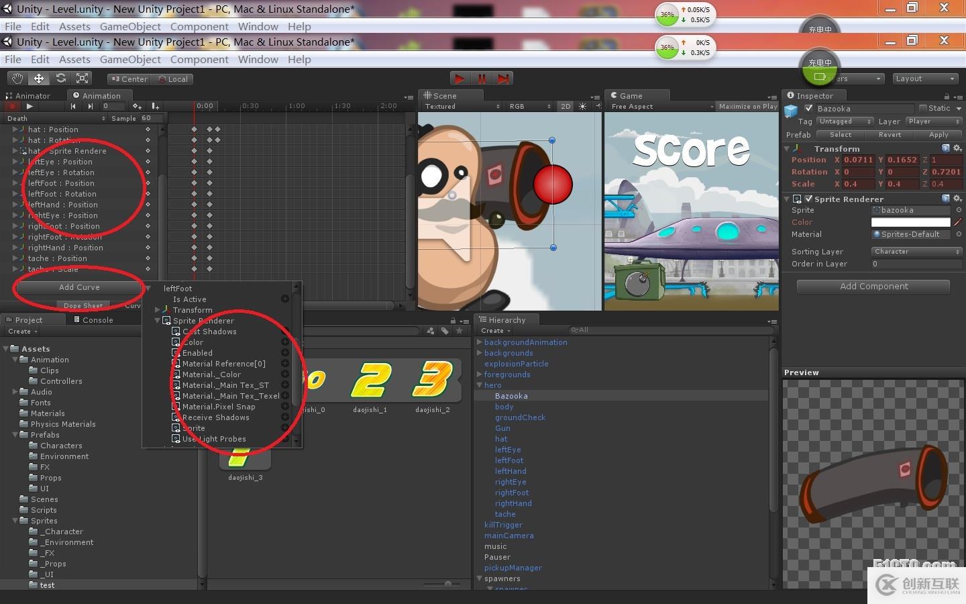
Task: Toggle scene lighting sun icon
Action: tap(582, 106)
